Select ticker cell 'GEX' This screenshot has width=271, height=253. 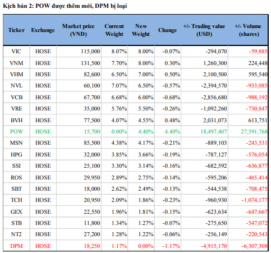pos(16,212)
